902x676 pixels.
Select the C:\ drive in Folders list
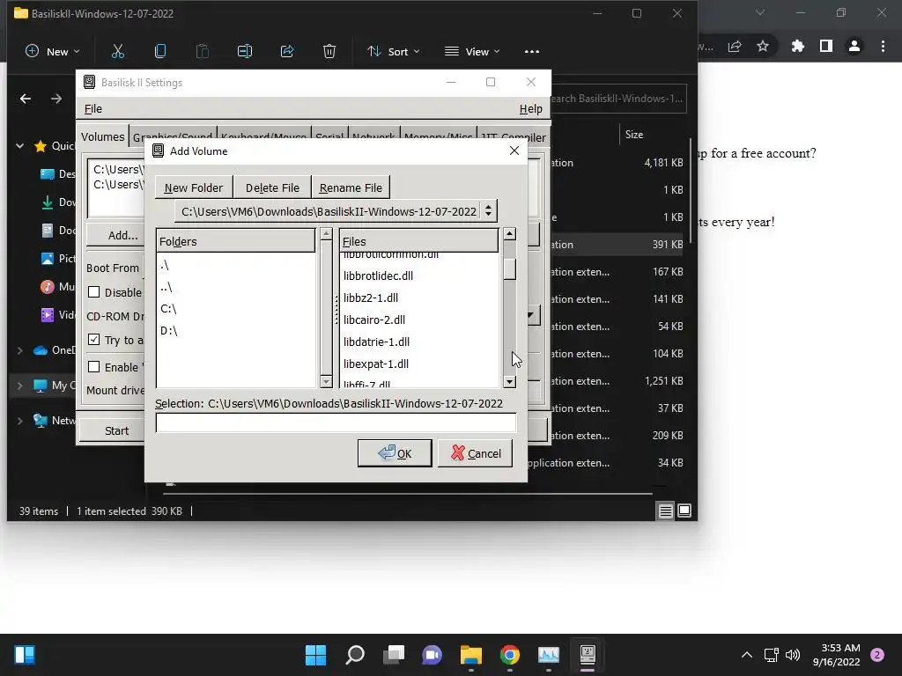tap(236, 309)
